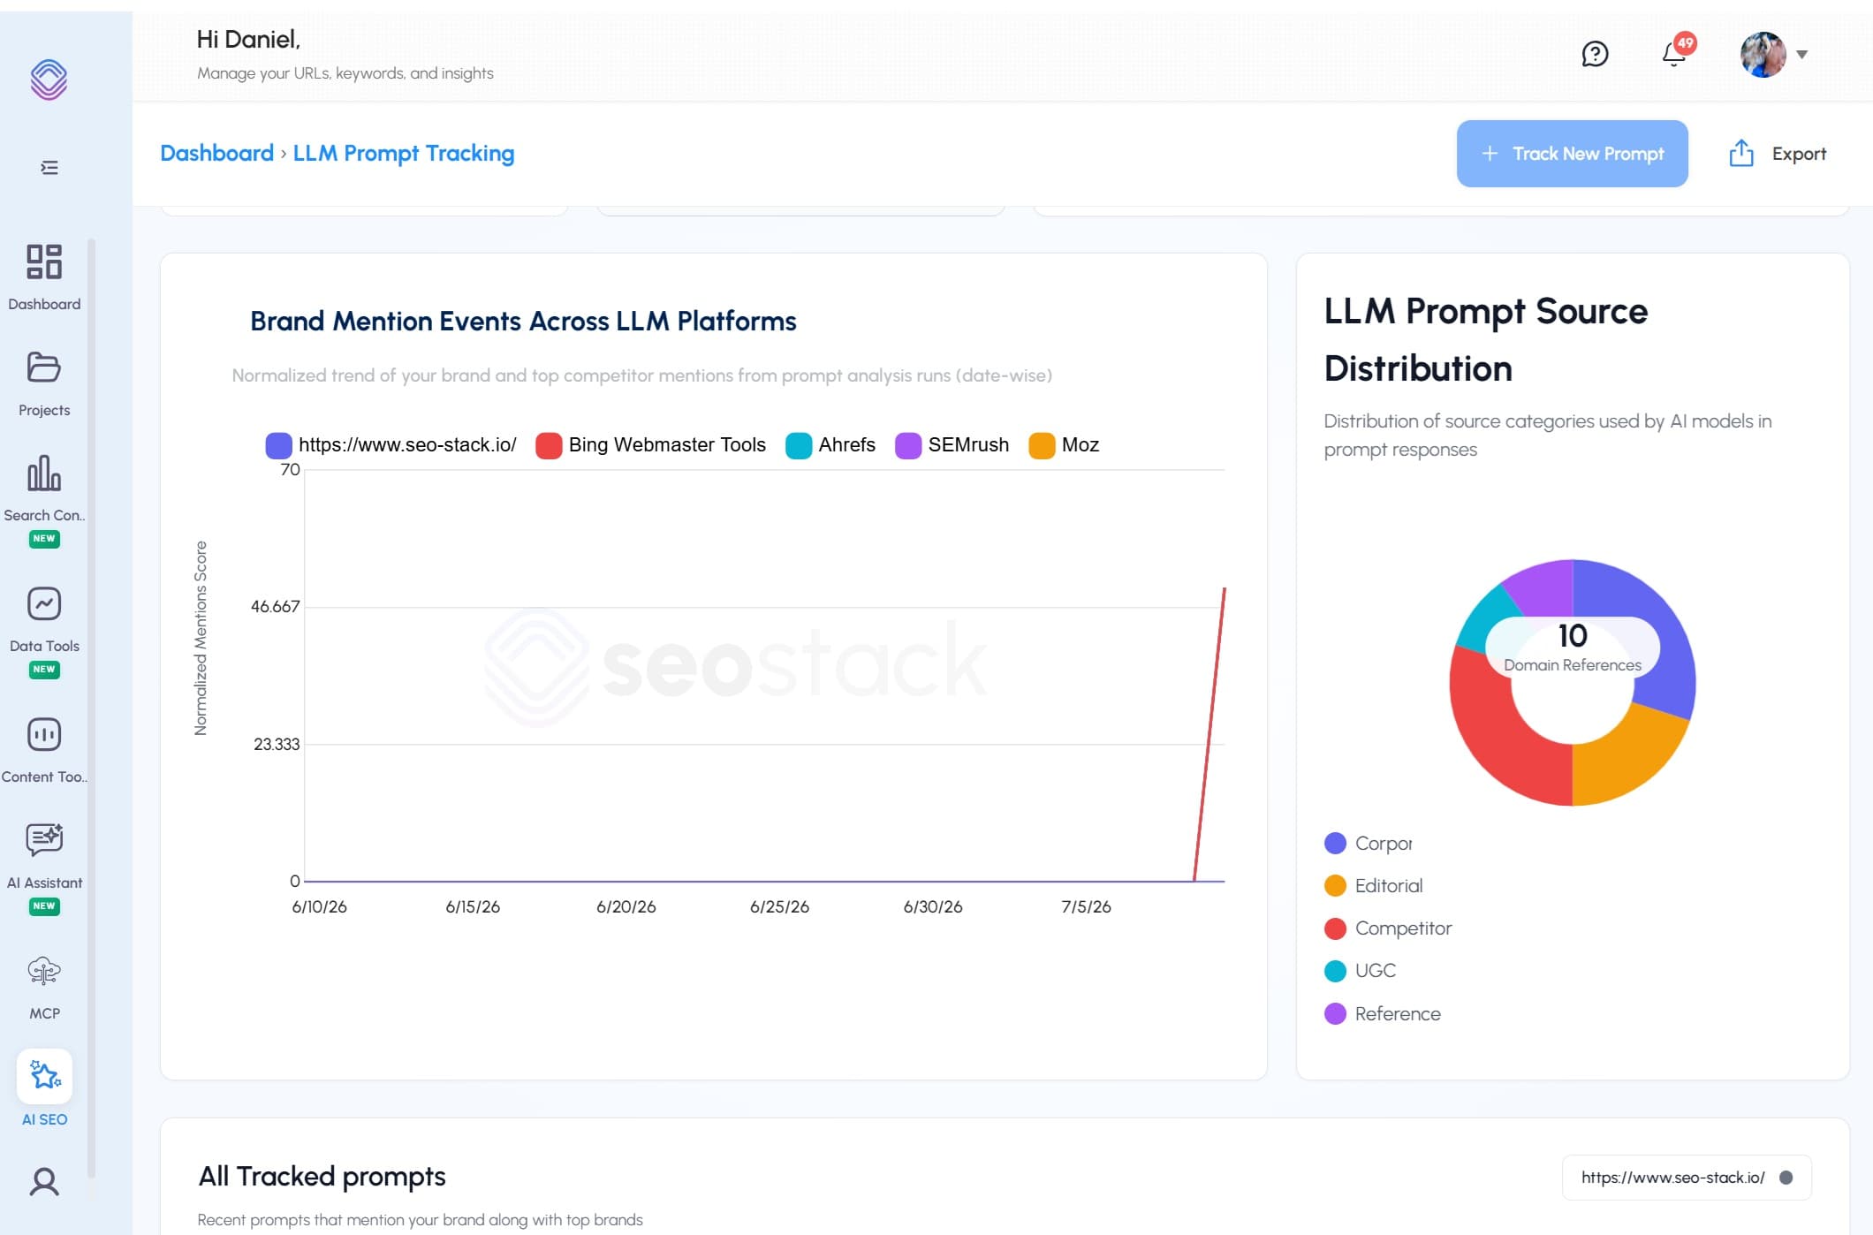Image resolution: width=1873 pixels, height=1235 pixels.
Task: Toggle Reference category in donut legend
Action: point(1382,1013)
